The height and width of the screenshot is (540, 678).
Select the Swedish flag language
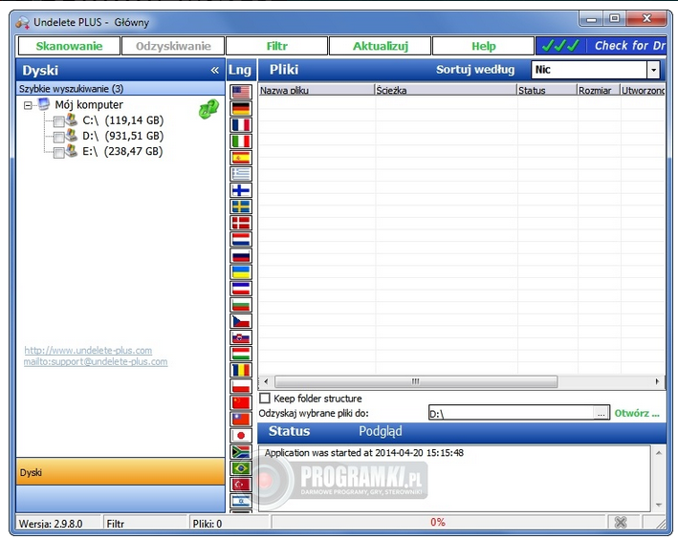pos(241,206)
